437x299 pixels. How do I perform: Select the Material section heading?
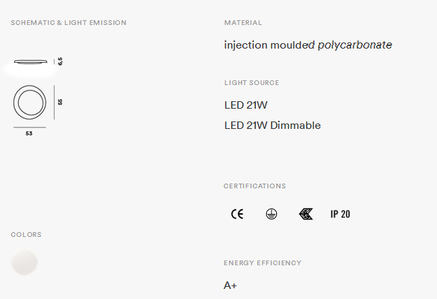pos(243,23)
